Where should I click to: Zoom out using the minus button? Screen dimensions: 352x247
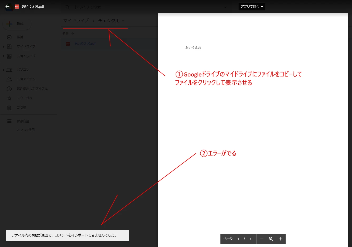click(x=262, y=239)
